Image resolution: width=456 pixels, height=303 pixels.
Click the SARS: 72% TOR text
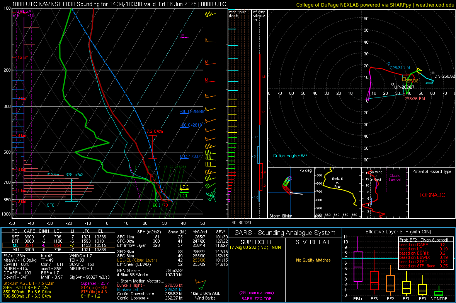pos(257,299)
